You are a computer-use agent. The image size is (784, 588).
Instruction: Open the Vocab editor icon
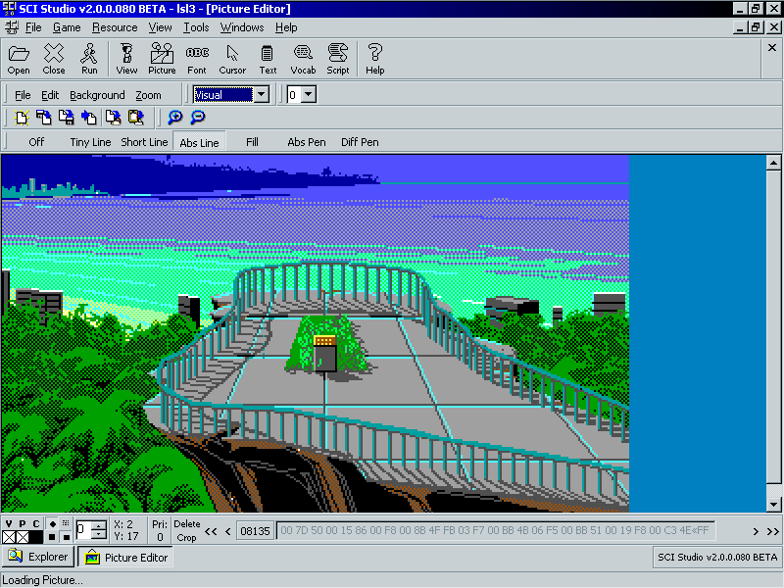[x=303, y=59]
